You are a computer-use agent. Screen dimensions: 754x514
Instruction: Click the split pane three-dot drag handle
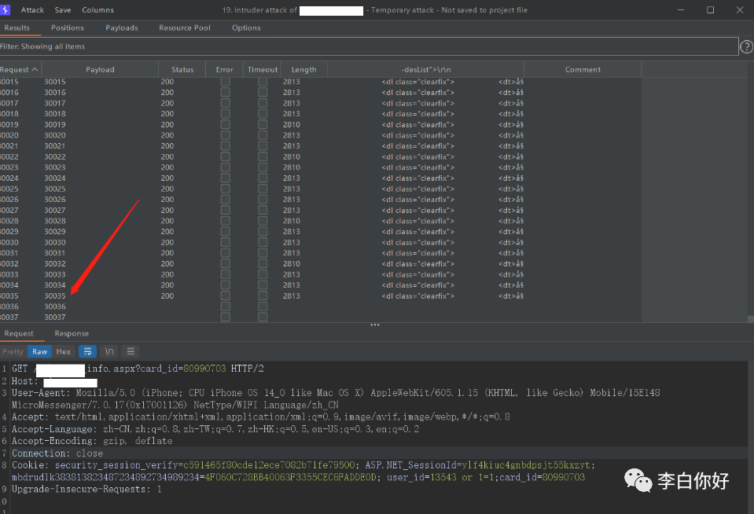tap(375, 325)
